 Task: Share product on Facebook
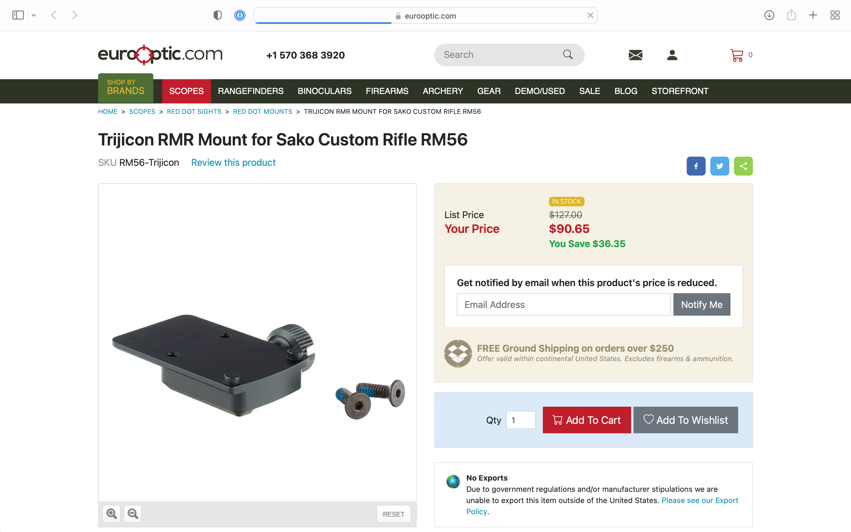[x=696, y=166]
